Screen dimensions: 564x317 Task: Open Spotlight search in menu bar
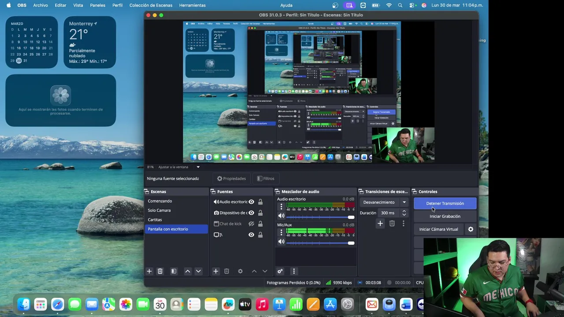[400, 5]
